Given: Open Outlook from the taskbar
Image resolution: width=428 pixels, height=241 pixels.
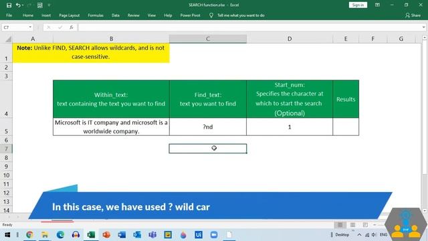Looking at the screenshot, I should 137,235.
